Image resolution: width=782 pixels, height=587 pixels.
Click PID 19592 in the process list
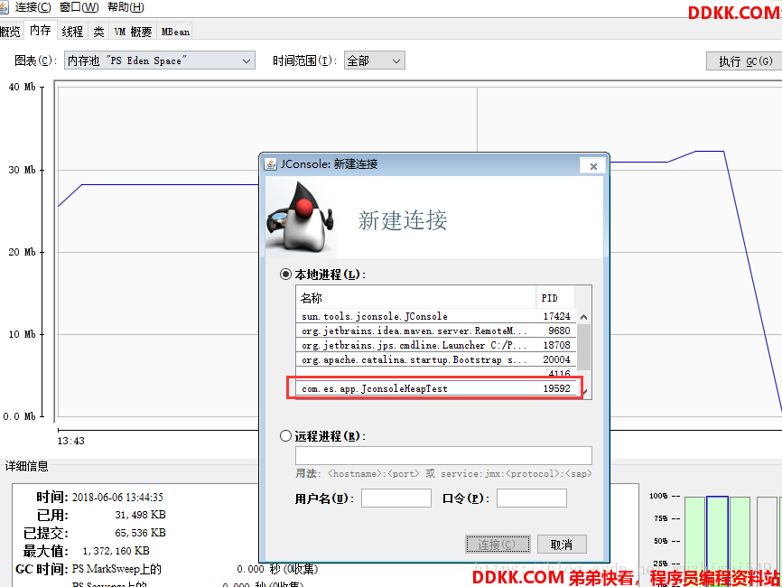pyautogui.click(x=556, y=388)
